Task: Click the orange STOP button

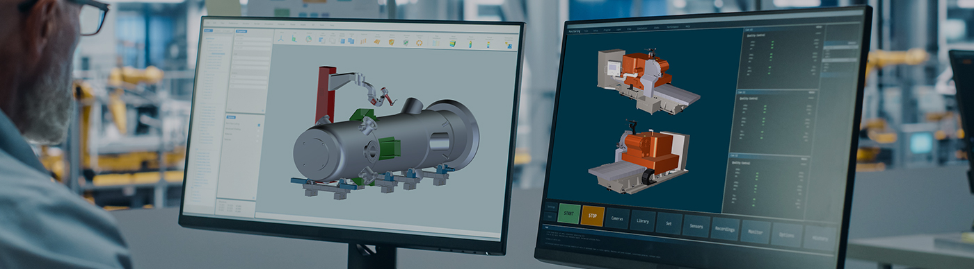Action: [x=592, y=216]
